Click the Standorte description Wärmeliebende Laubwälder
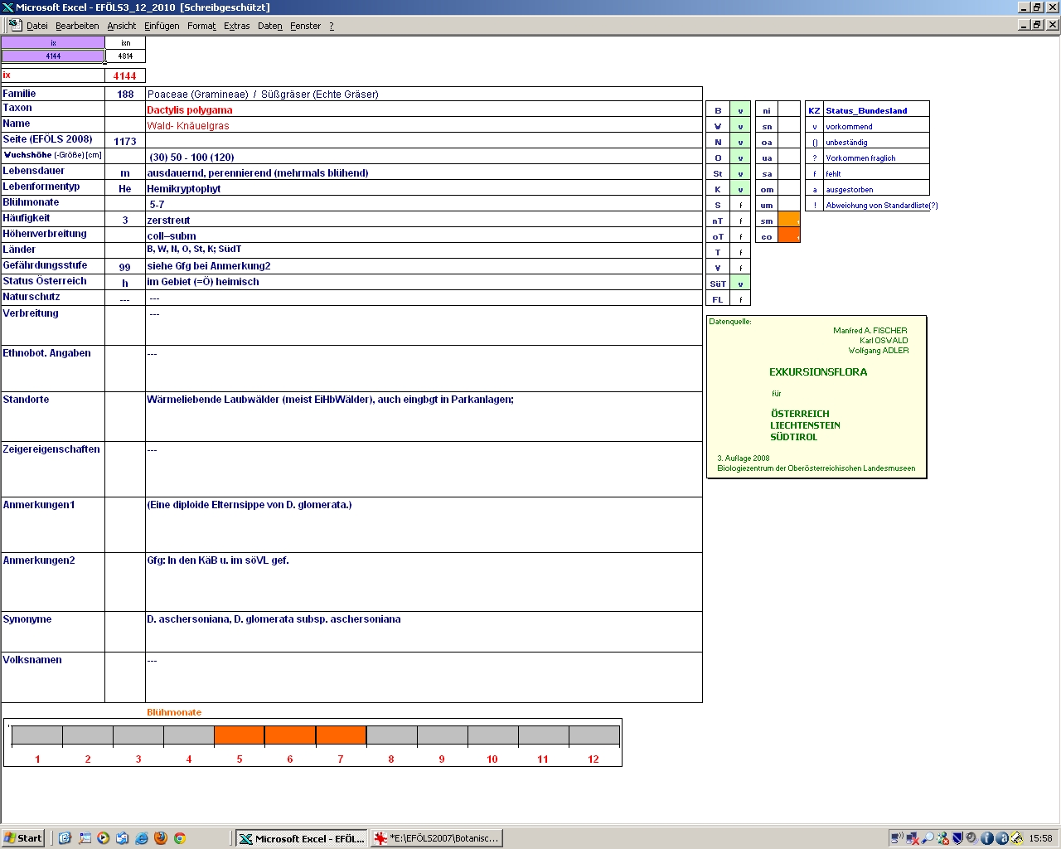The width and height of the screenshot is (1061, 849). click(330, 399)
